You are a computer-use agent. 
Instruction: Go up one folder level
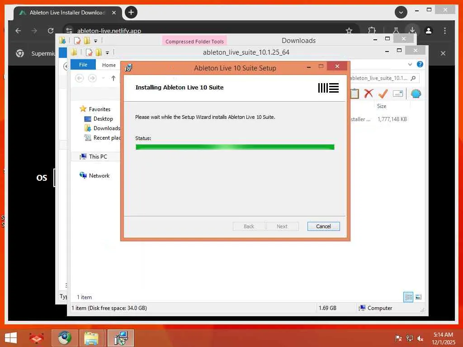point(113,78)
